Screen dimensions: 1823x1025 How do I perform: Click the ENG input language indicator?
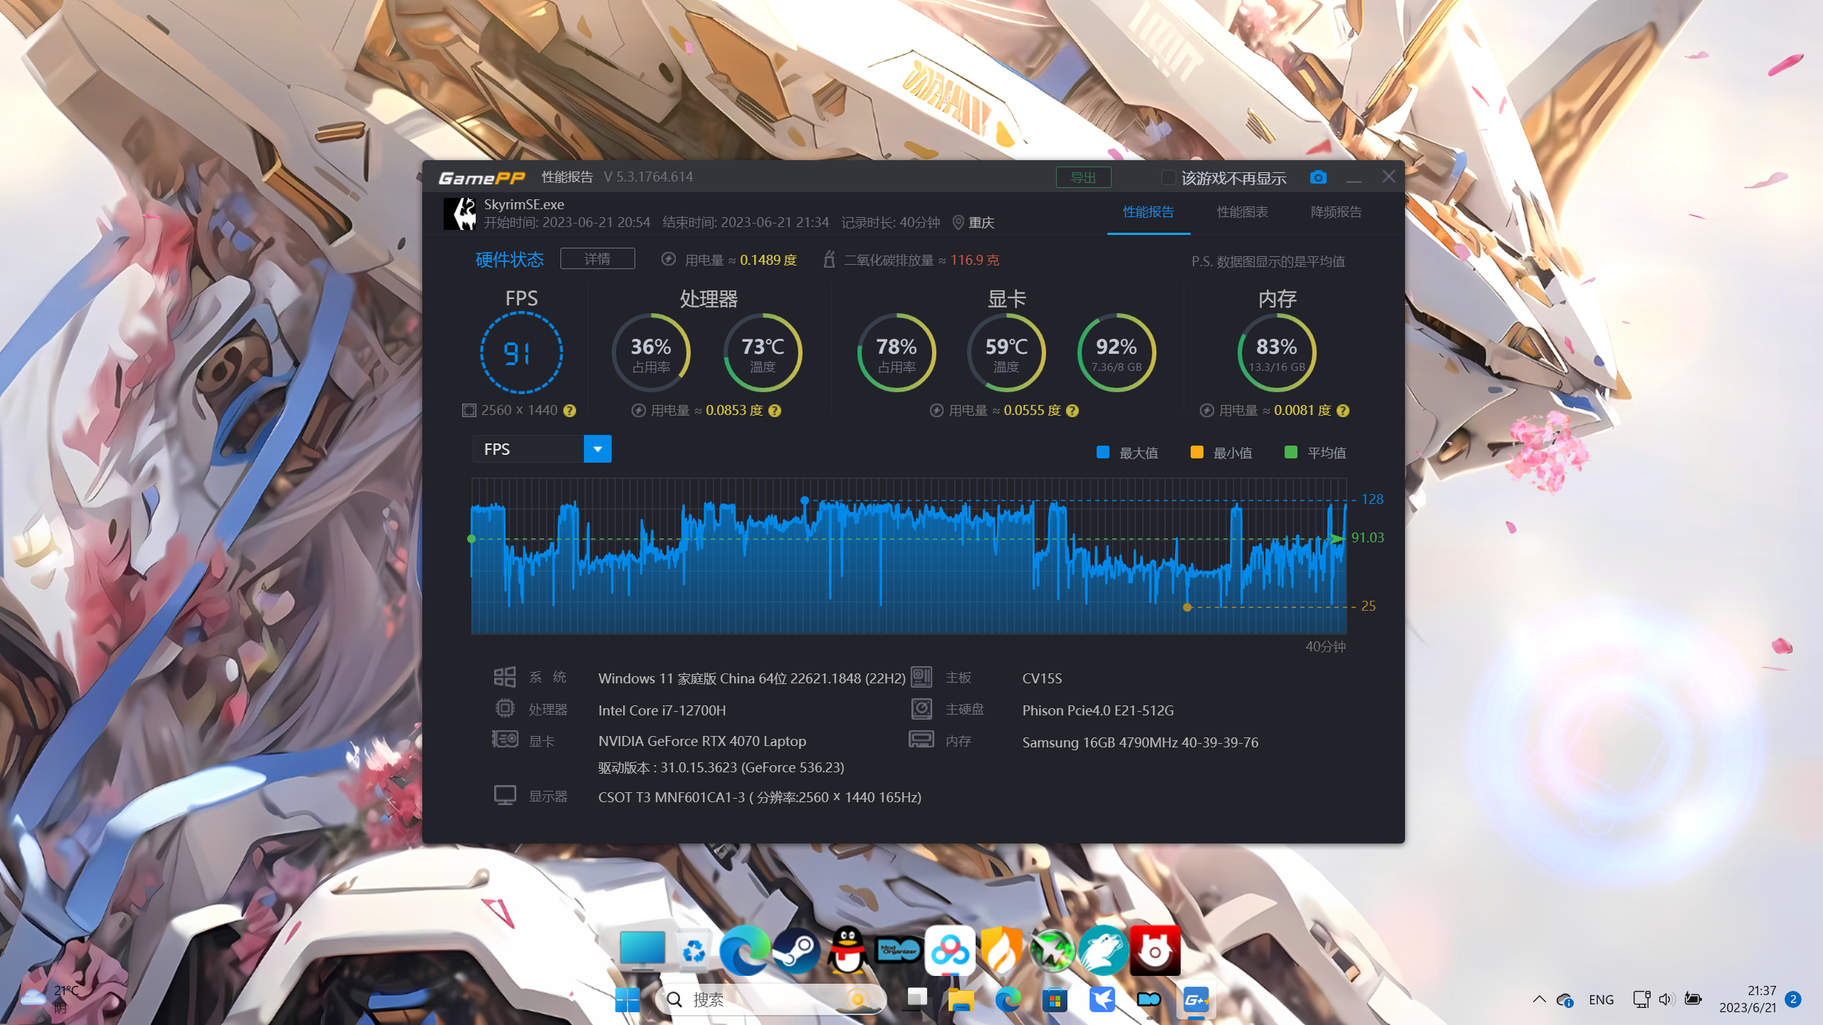point(1602,999)
